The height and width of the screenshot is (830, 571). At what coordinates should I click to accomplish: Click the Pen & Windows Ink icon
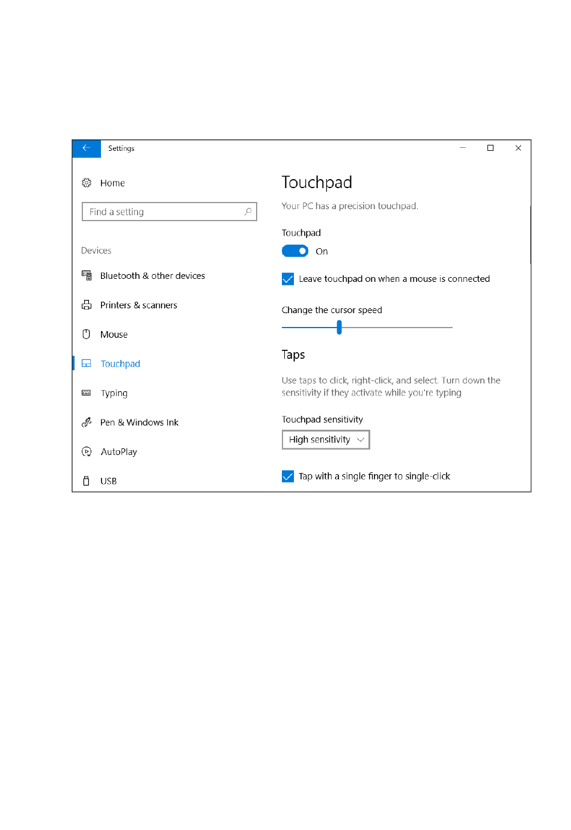pos(87,422)
